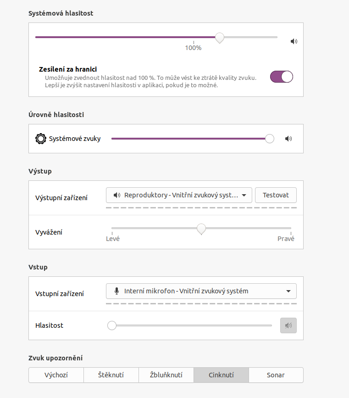Click speaker icon in output device dropdown

117,195
